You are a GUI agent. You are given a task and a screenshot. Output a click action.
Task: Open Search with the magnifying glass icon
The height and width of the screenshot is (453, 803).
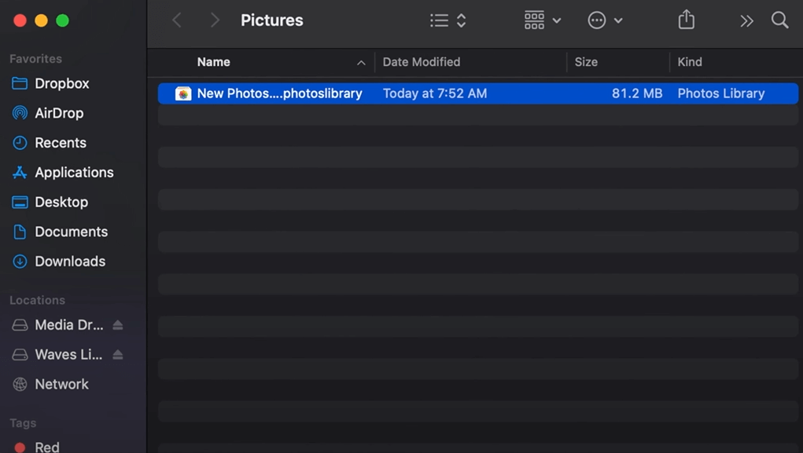point(779,20)
